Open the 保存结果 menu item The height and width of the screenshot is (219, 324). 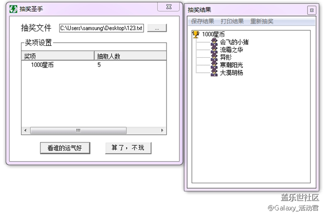click(203, 21)
